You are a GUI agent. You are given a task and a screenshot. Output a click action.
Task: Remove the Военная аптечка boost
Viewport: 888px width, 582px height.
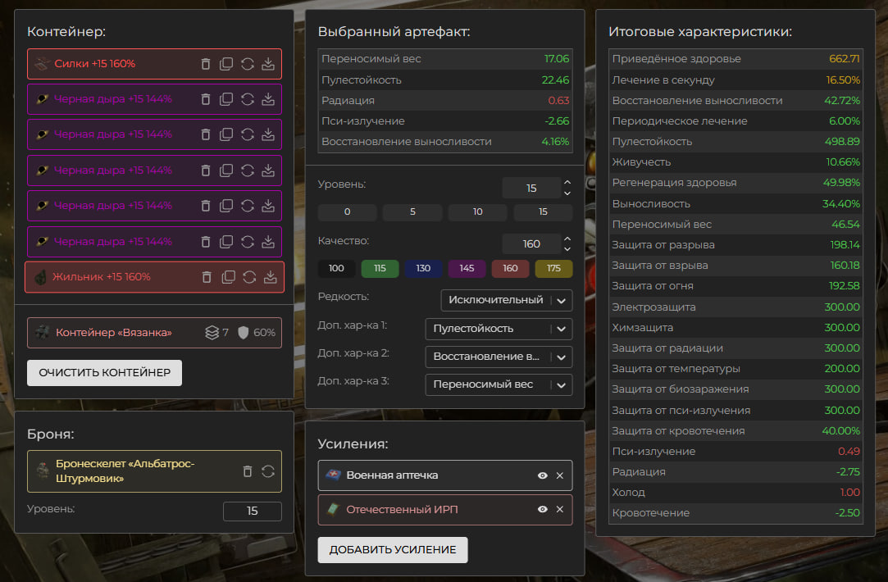560,475
